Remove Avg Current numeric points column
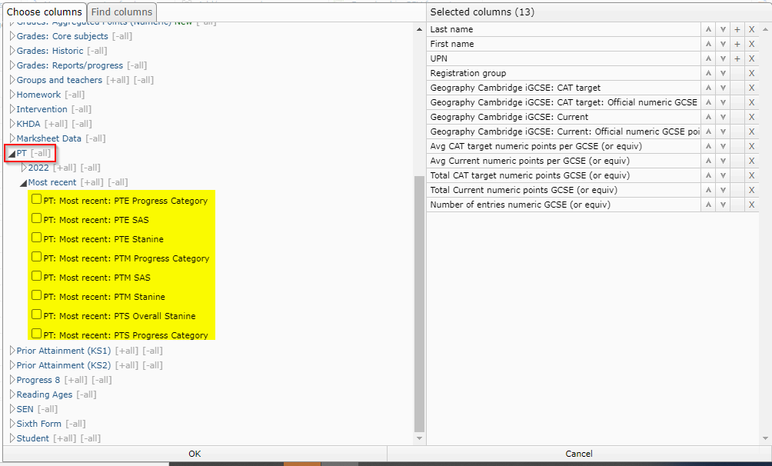Image resolution: width=772 pixels, height=466 pixels. 751,161
